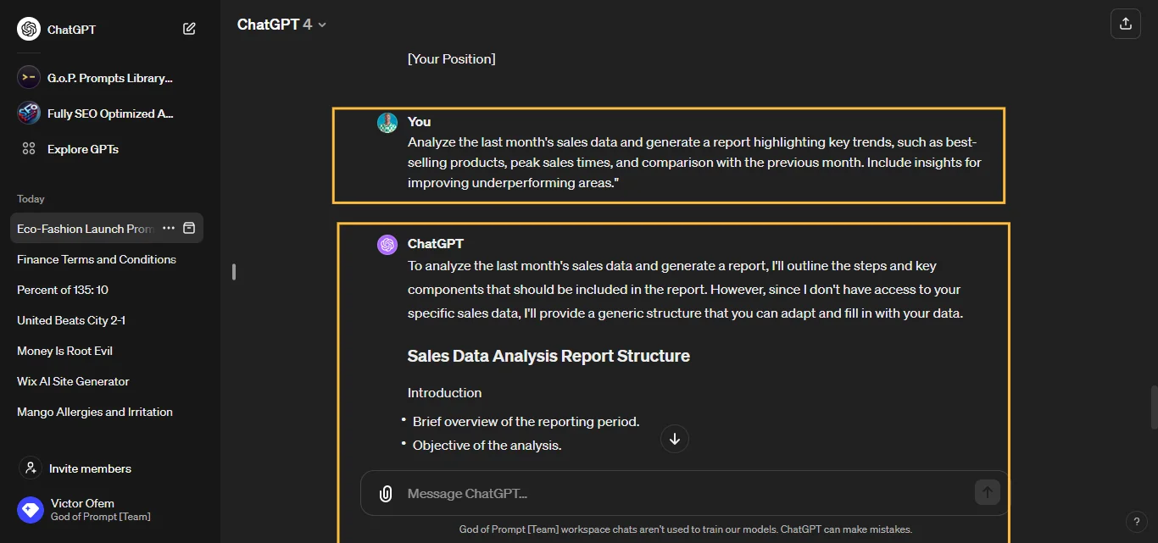The width and height of the screenshot is (1158, 543).
Task: Collapse the sidebar using the handle
Action: pyautogui.click(x=234, y=272)
